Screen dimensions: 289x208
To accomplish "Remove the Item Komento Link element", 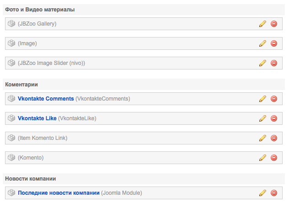I will [274, 138].
